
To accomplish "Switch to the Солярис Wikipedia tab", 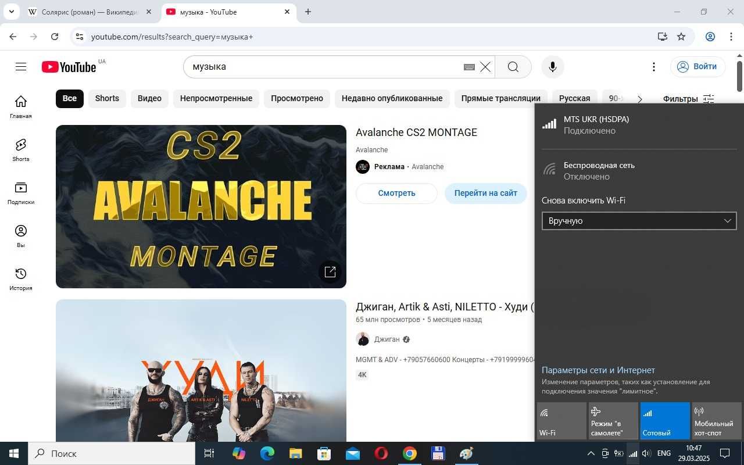I will click(91, 12).
